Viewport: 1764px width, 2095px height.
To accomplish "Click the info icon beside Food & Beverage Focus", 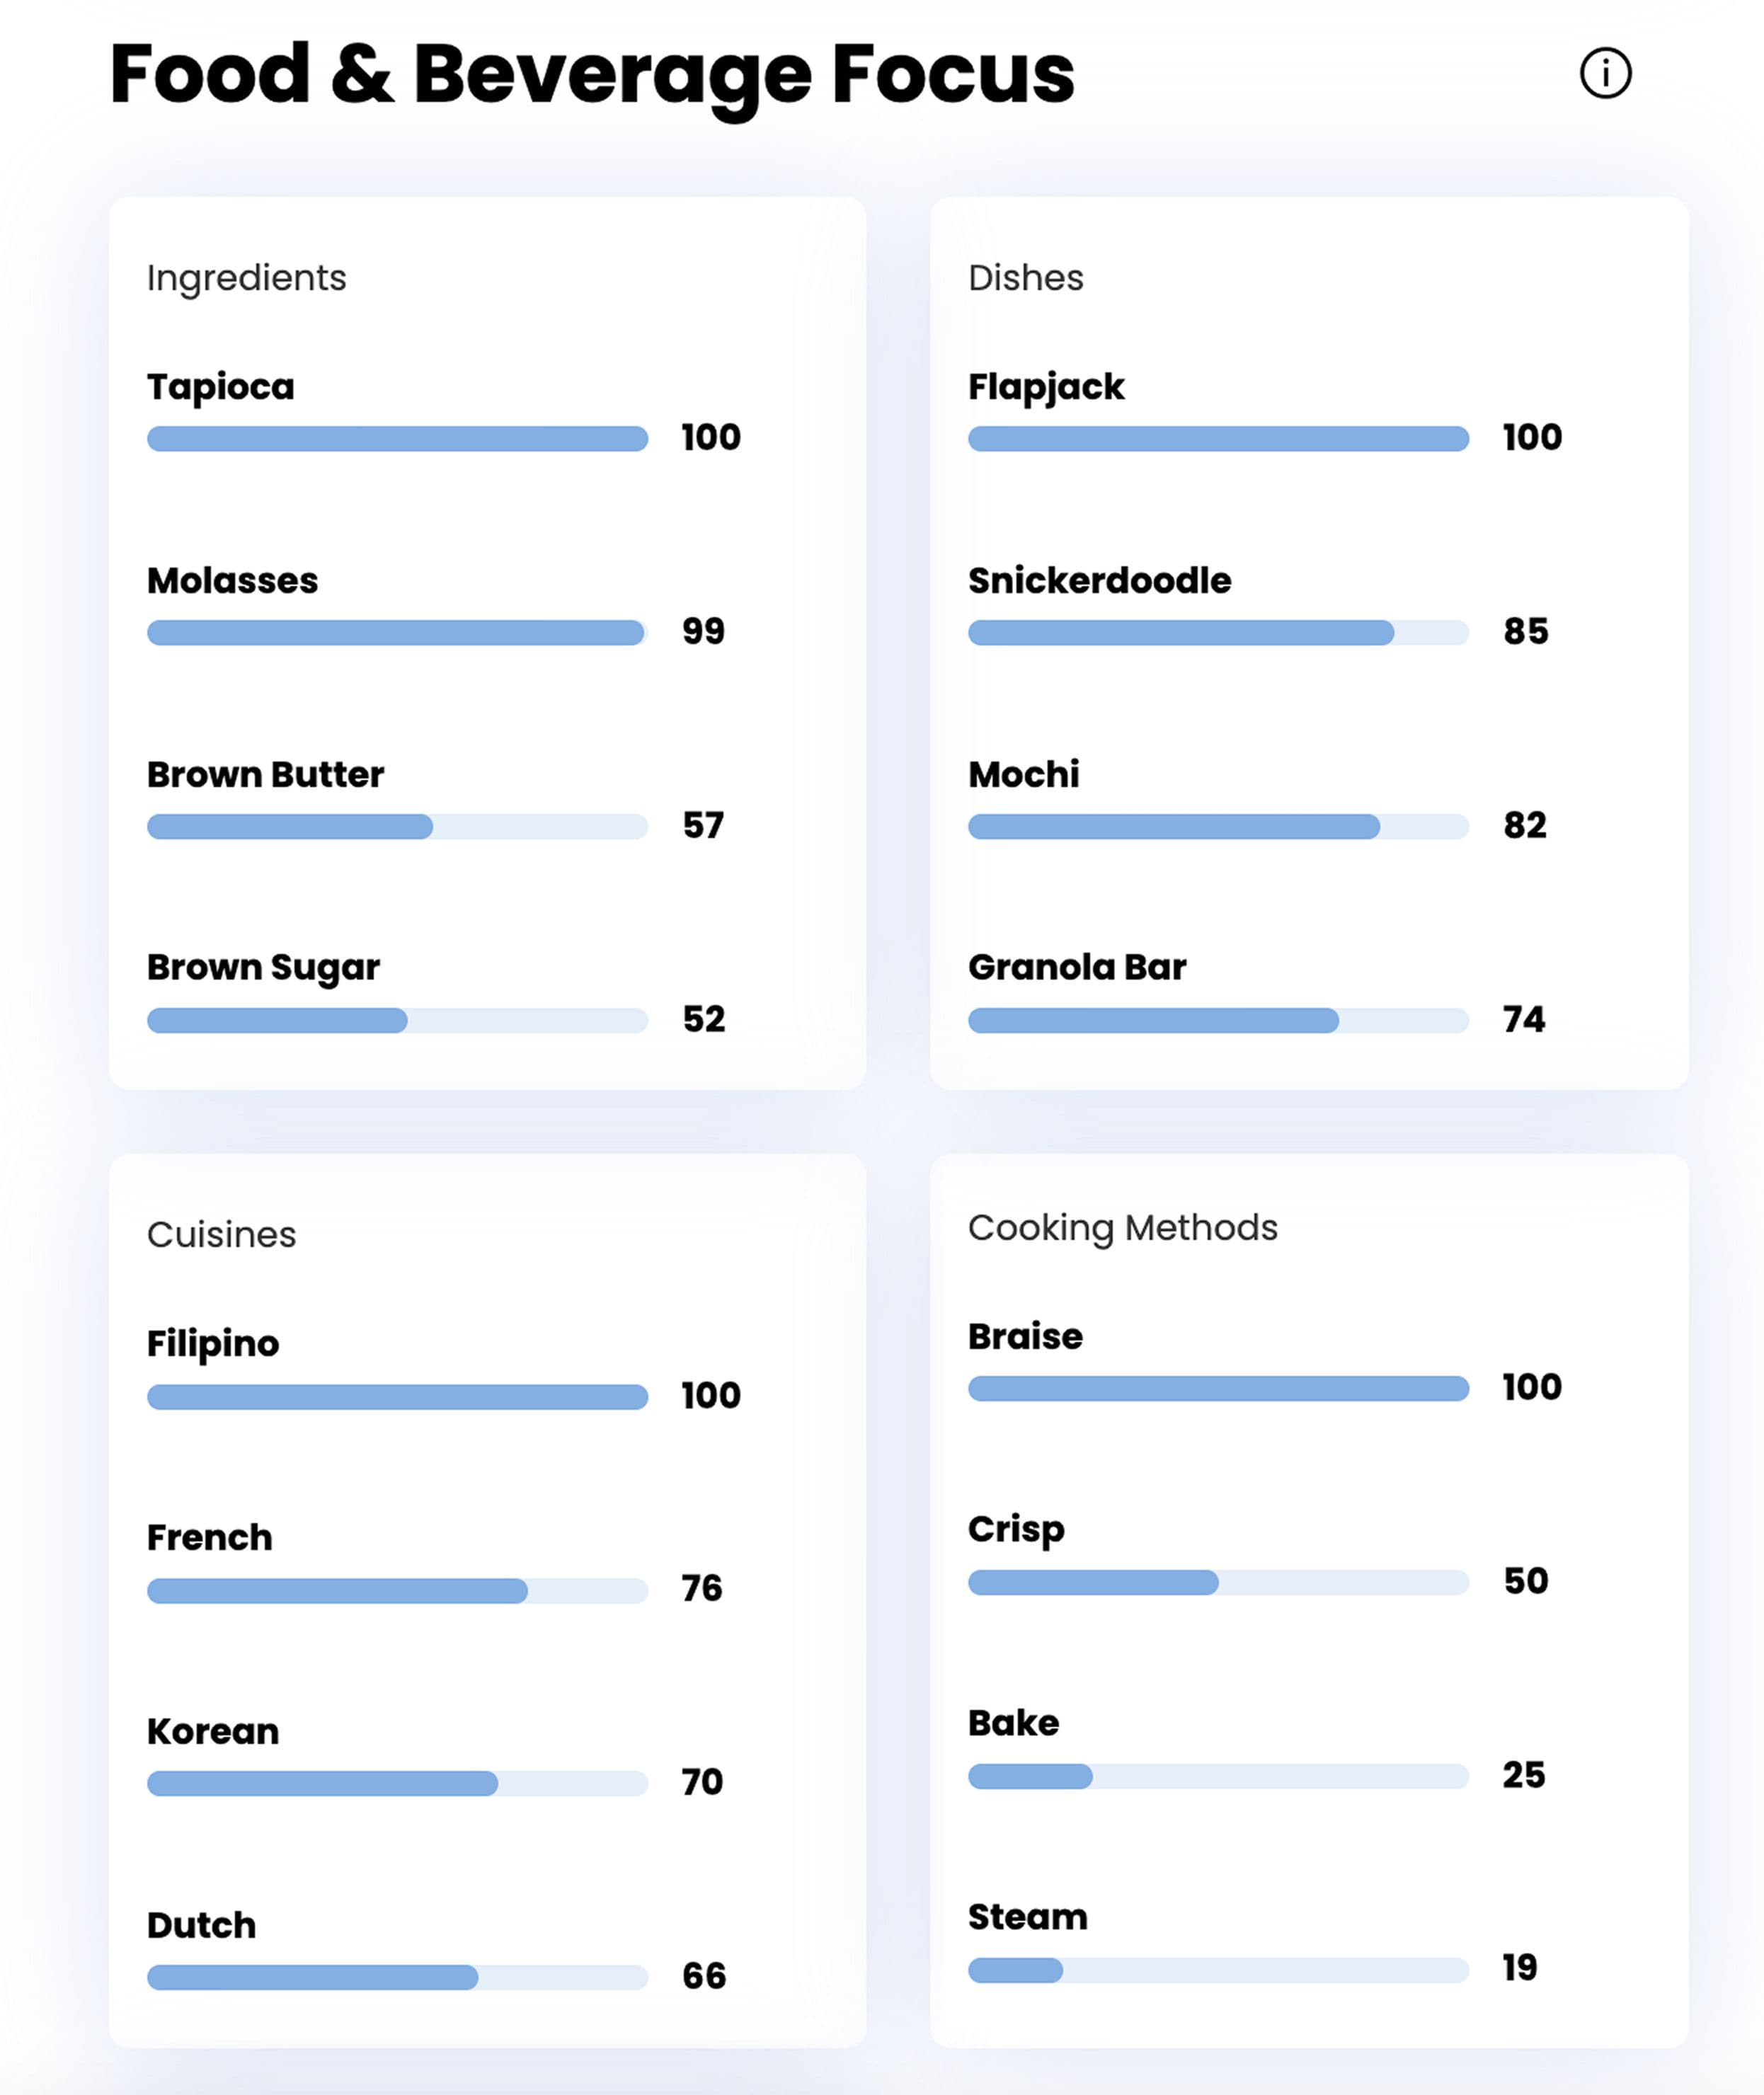I will [1605, 73].
